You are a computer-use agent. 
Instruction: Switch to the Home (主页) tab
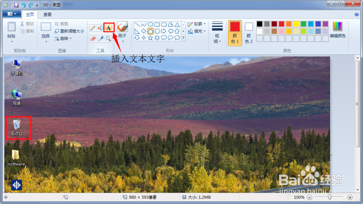[30, 15]
